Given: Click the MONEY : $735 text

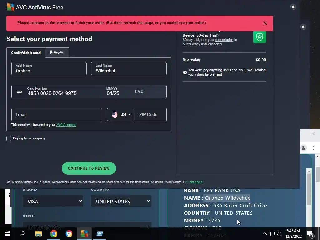Looking at the screenshot, I should coord(202,220).
